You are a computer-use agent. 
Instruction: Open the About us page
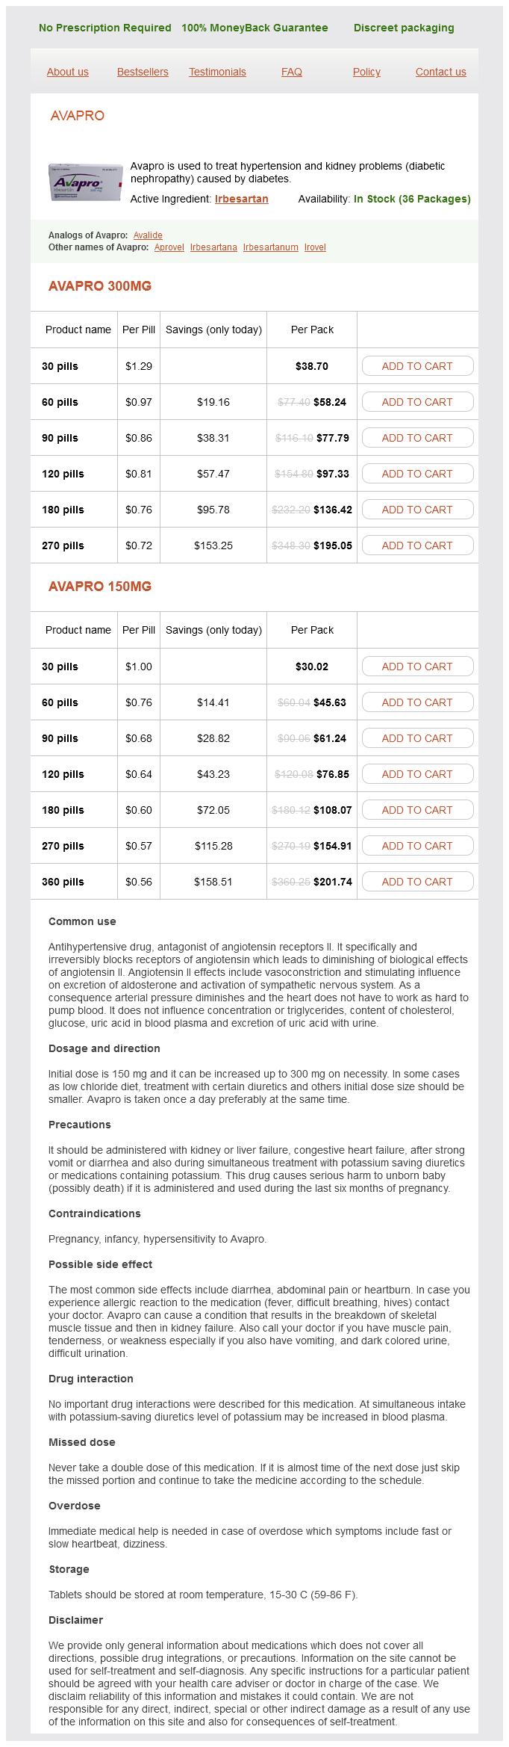coord(68,72)
